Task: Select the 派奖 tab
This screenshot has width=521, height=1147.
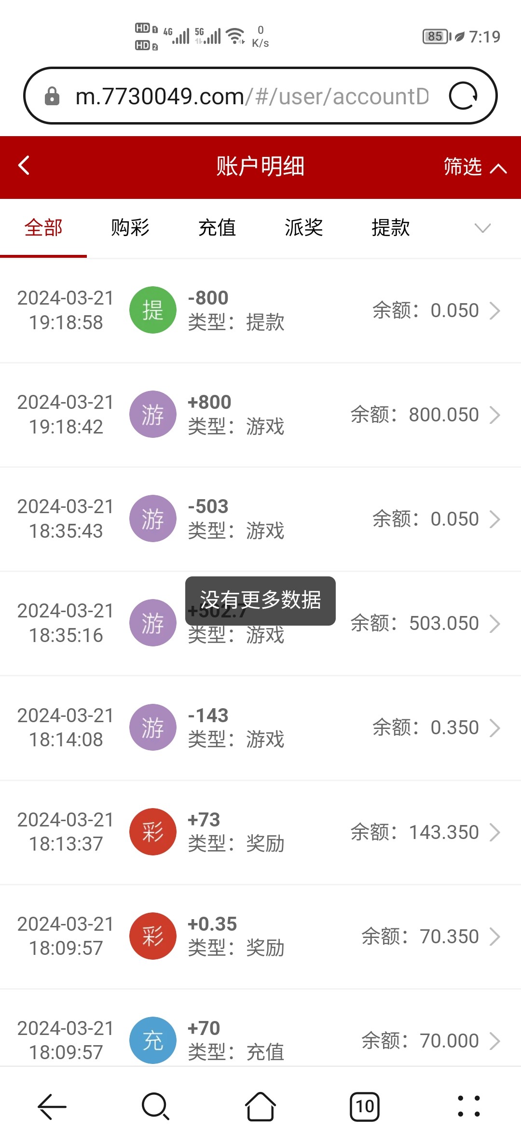Action: click(304, 227)
